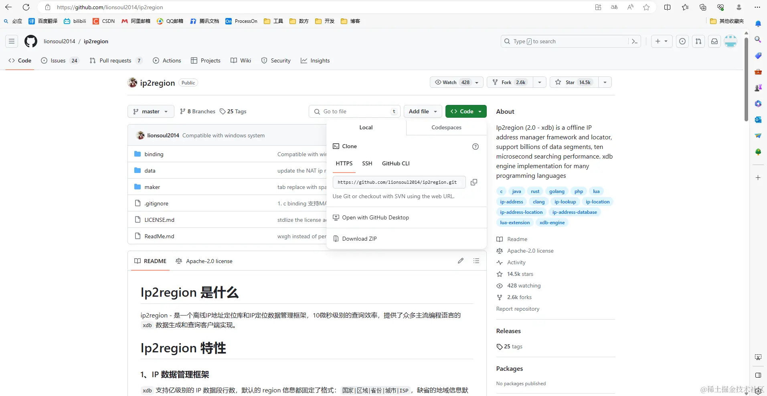This screenshot has width=767, height=396.
Task: Expand the master branch dropdown
Action: coord(151,111)
